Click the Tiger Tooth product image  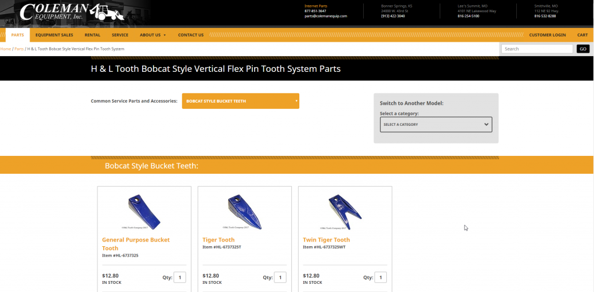tap(244, 212)
